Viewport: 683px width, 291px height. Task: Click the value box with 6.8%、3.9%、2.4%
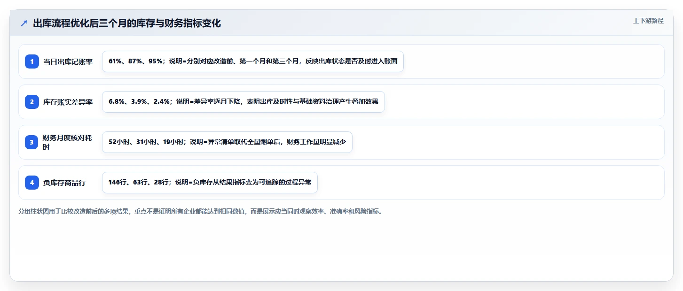coord(243,102)
